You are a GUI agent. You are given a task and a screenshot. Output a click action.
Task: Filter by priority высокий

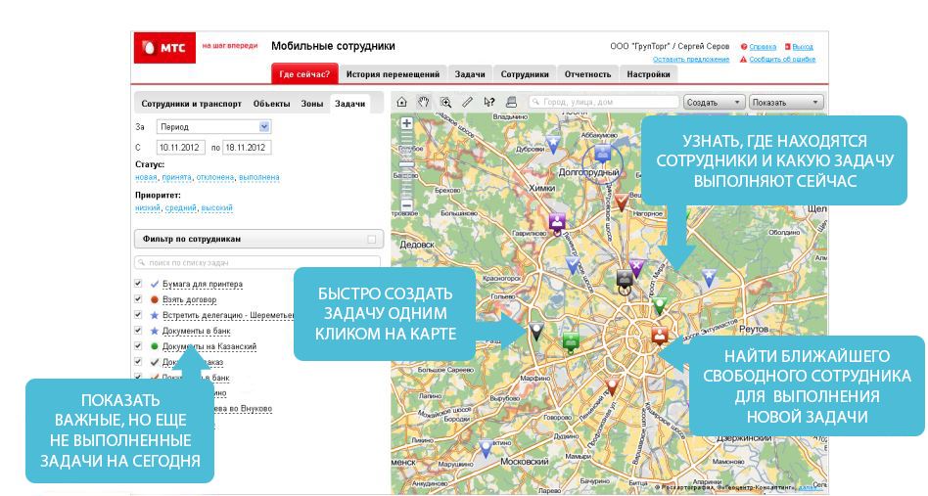pyautogui.click(x=217, y=208)
